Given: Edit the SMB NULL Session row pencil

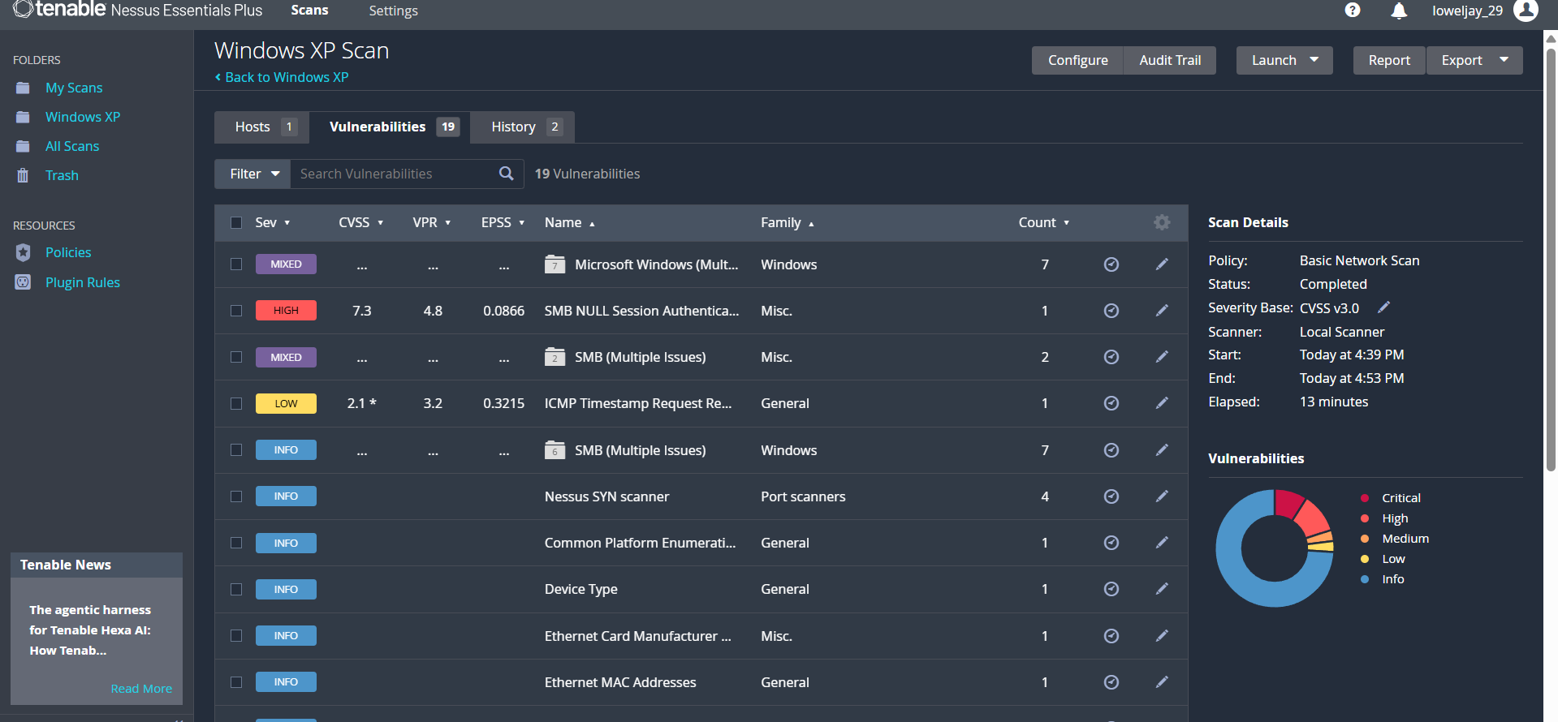Looking at the screenshot, I should pos(1162,310).
